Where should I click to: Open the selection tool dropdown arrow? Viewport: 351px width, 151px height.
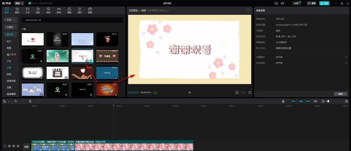(x=9, y=101)
